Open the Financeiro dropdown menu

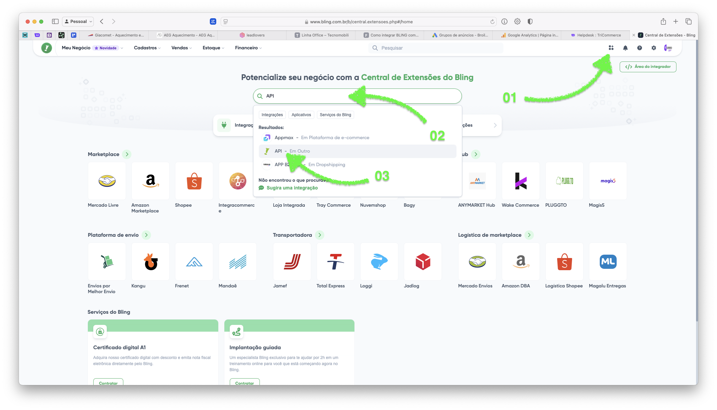tap(248, 48)
